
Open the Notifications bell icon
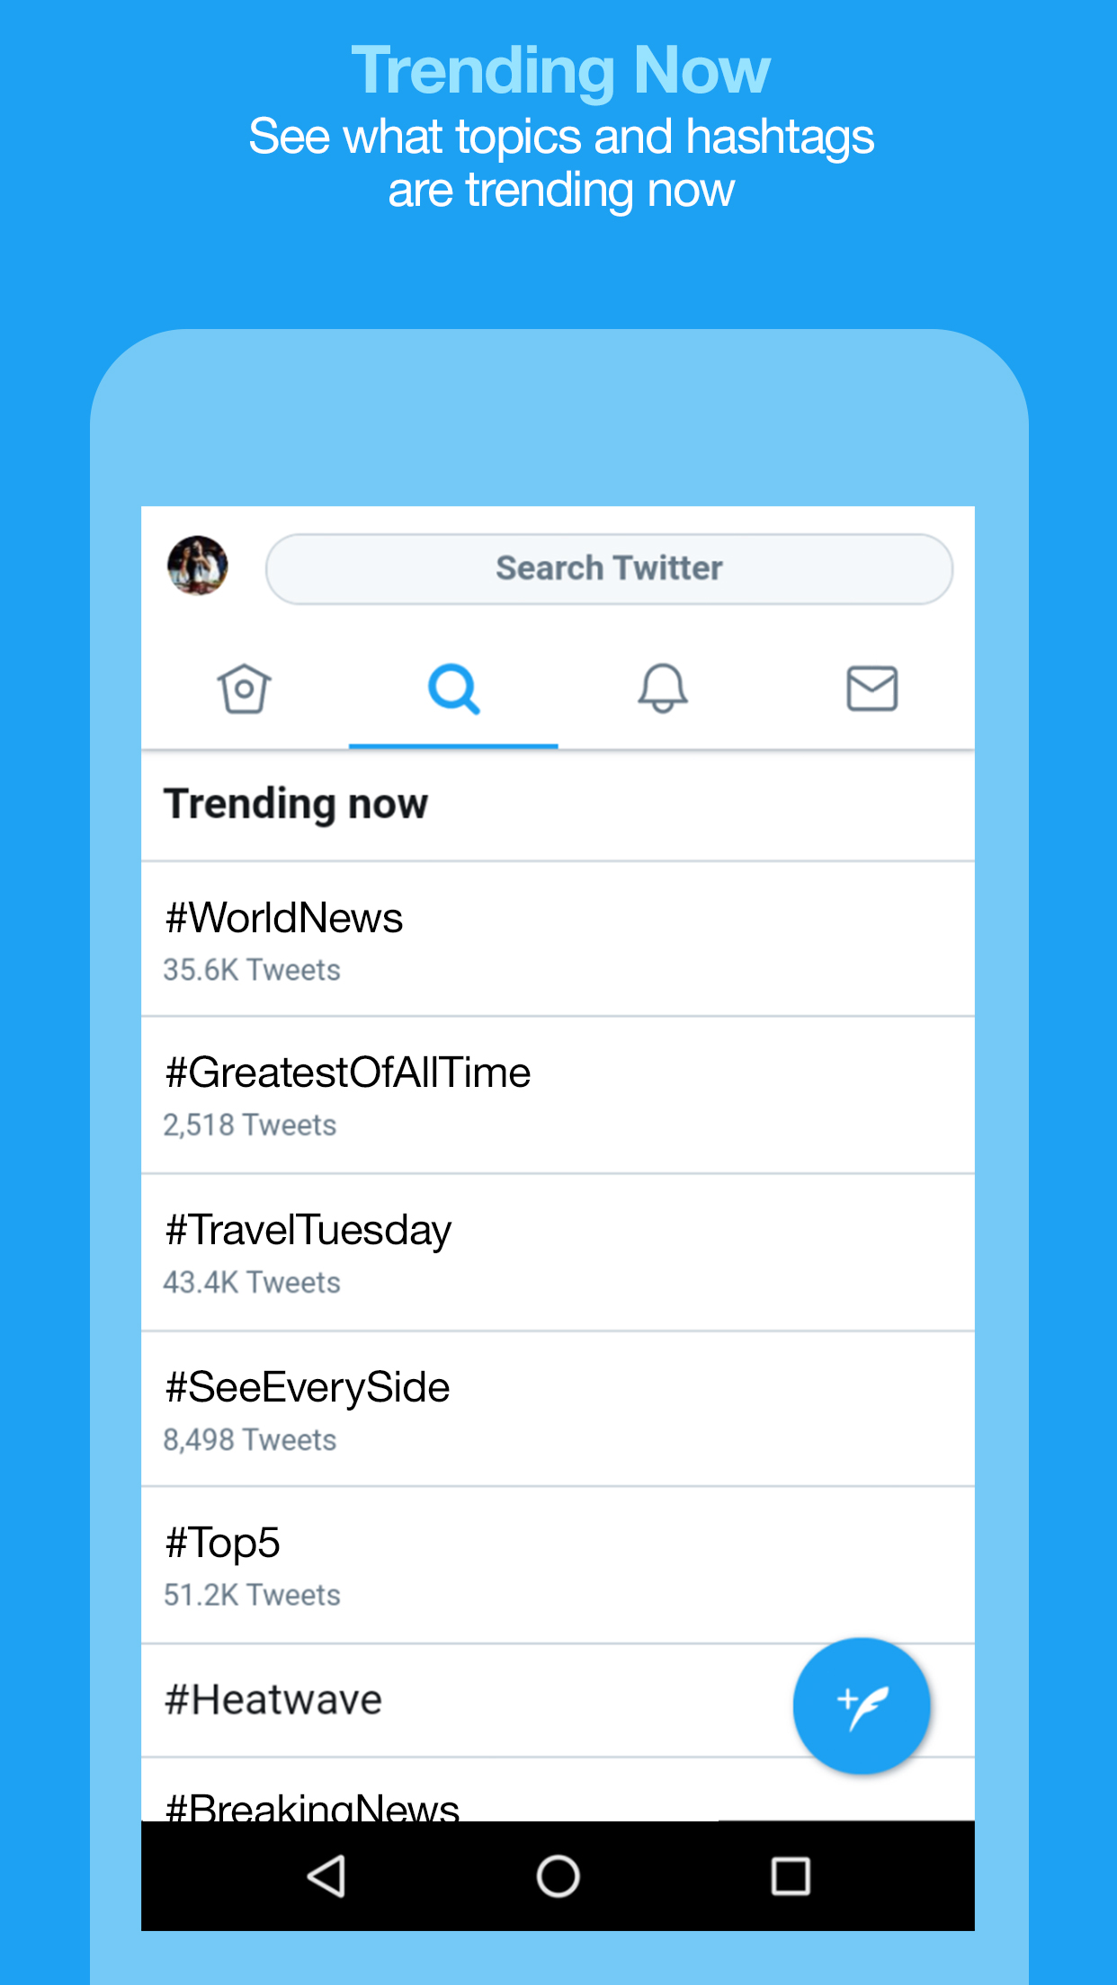[663, 690]
